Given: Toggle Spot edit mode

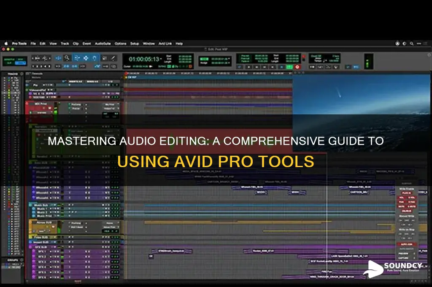Looking at the screenshot, I should coord(20,59).
